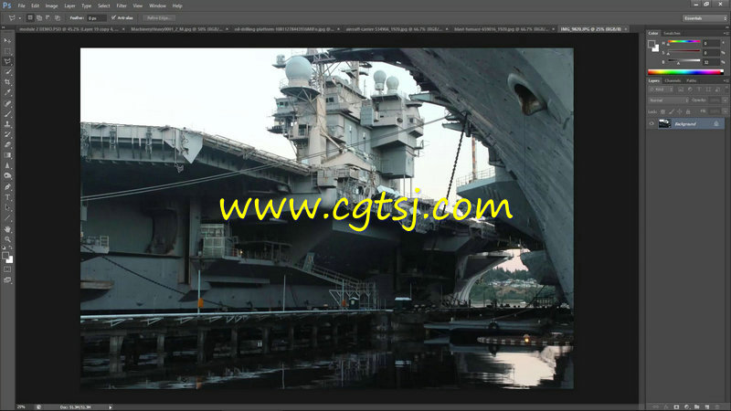The width and height of the screenshot is (731, 411).
Task: Open the Color panel options menu
Action: tap(726, 33)
